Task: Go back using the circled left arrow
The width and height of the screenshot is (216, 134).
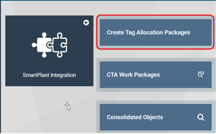Action: [x=86, y=23]
